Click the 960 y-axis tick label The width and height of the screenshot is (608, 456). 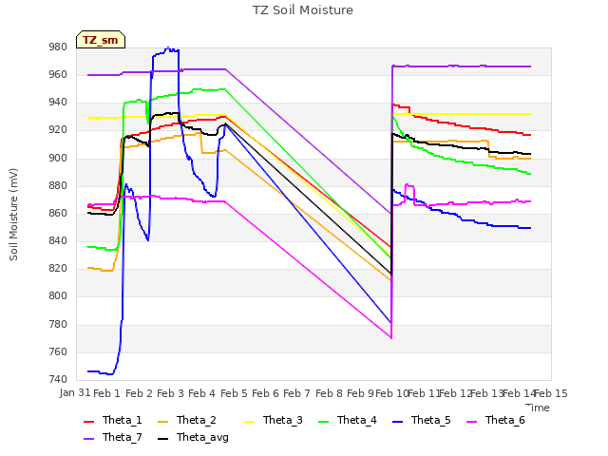pyautogui.click(x=58, y=75)
